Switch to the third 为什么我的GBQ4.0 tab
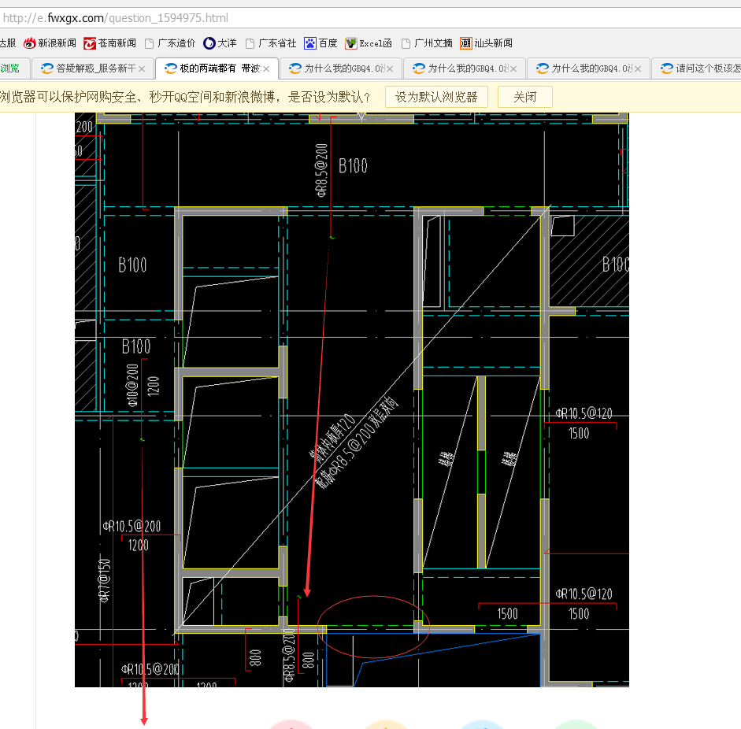The height and width of the screenshot is (729, 741). pyautogui.click(x=588, y=68)
